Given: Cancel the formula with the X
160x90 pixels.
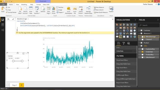Looking at the screenshot, I should tap(8, 19).
